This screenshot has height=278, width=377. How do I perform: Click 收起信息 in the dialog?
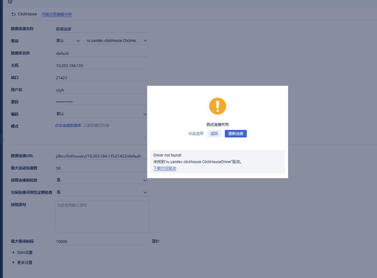[196, 134]
